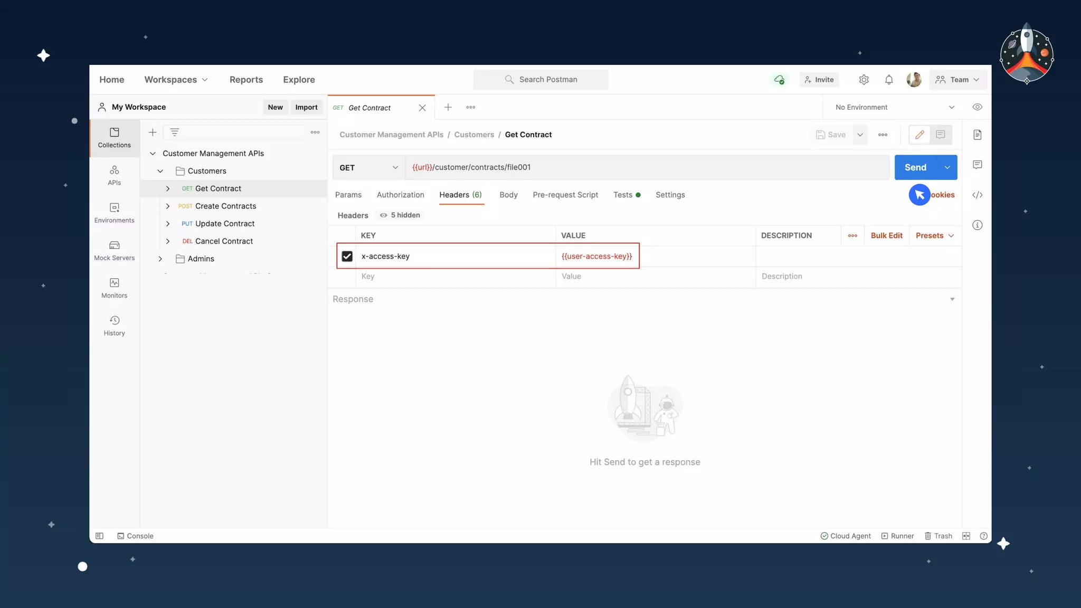Screen dimensions: 1081x608
Task: Click the code snippet icon in right sidebar
Action: coord(977,195)
